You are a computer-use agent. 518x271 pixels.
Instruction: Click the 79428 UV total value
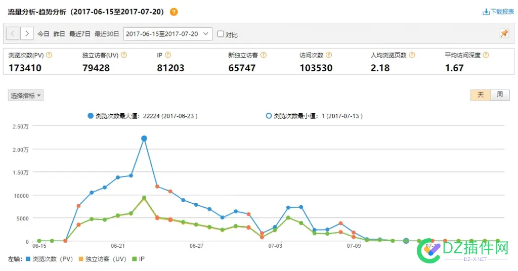pyautogui.click(x=96, y=68)
